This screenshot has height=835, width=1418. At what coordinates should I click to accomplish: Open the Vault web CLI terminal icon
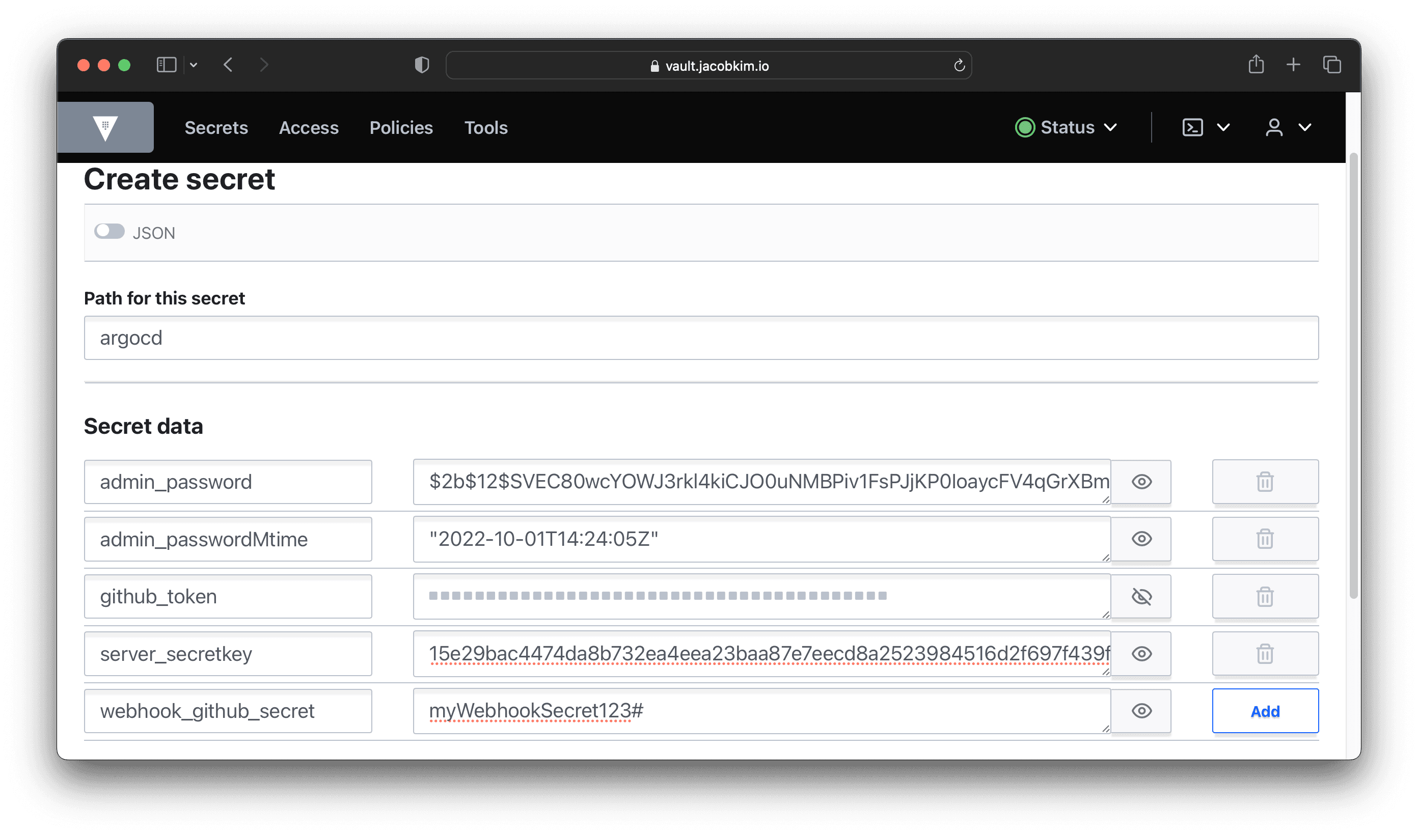1192,127
